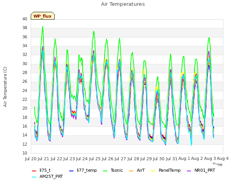Click the Jul 25 x-axis tick label

tap(95, 159)
